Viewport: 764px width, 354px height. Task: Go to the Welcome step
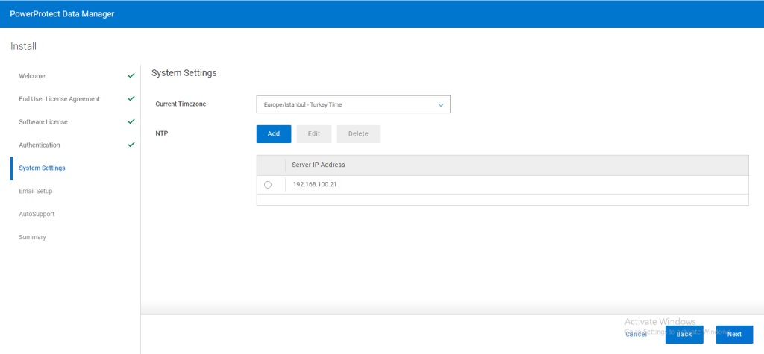coord(32,76)
